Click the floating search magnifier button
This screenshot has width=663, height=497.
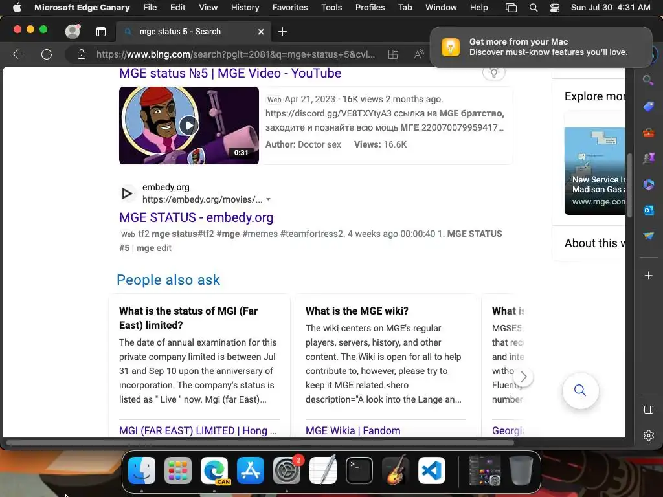coord(580,390)
